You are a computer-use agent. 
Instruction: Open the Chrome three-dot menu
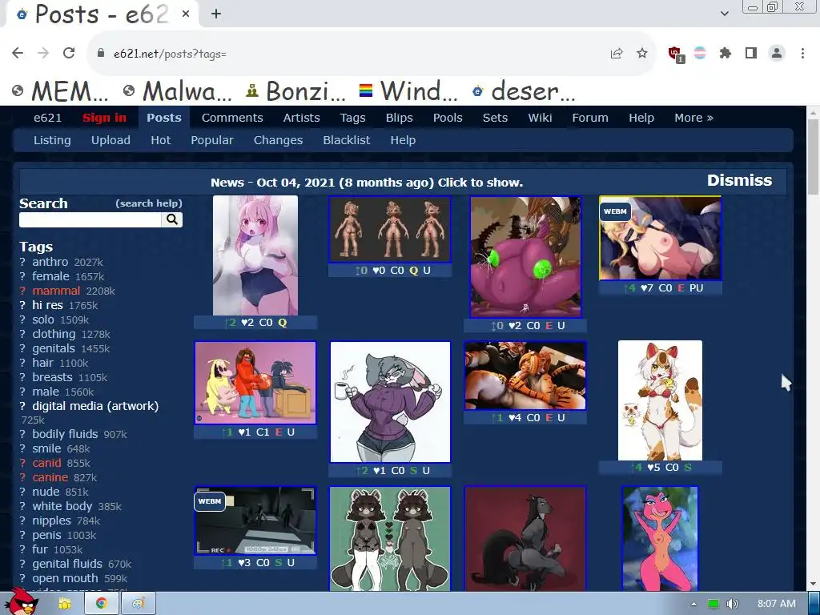pos(802,53)
